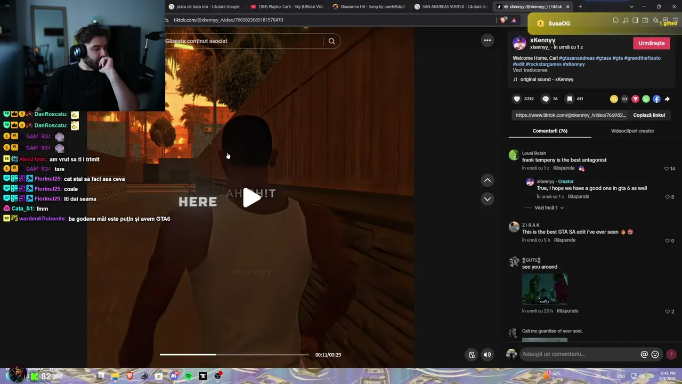
Task: Play the paused TikTok video
Action: pos(252,198)
